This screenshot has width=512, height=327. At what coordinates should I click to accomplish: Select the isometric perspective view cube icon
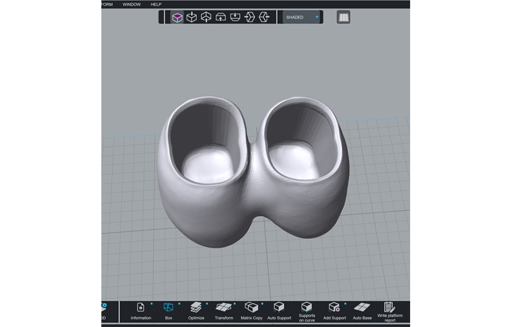(x=177, y=17)
